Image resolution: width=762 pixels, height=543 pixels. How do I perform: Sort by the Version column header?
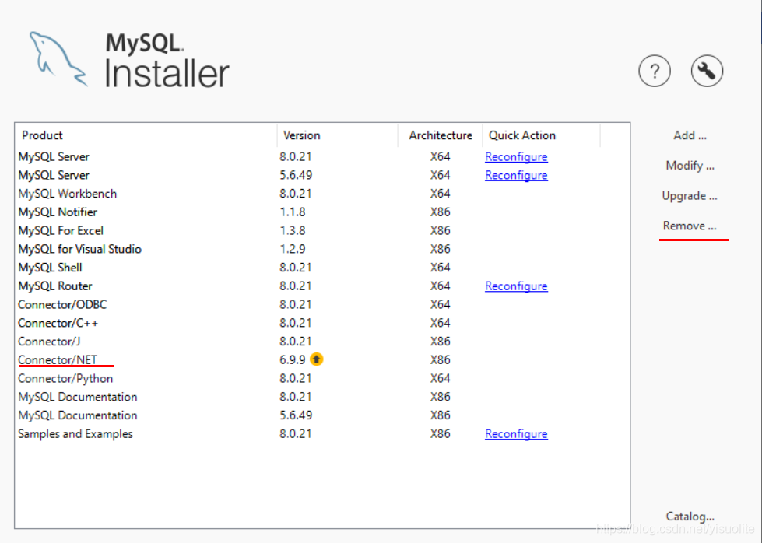(x=337, y=135)
